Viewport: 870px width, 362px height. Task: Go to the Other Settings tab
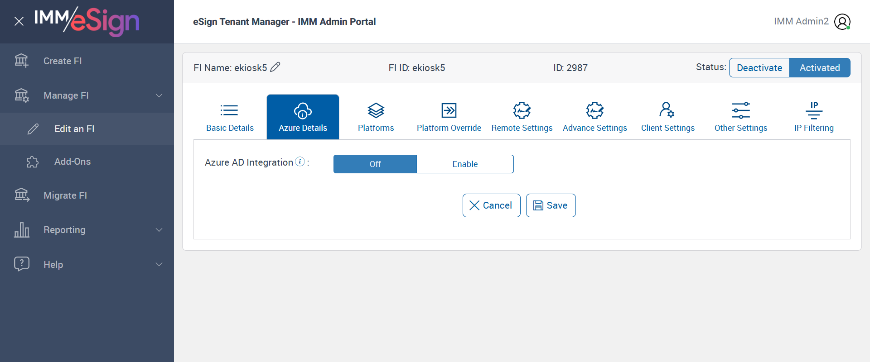click(741, 117)
